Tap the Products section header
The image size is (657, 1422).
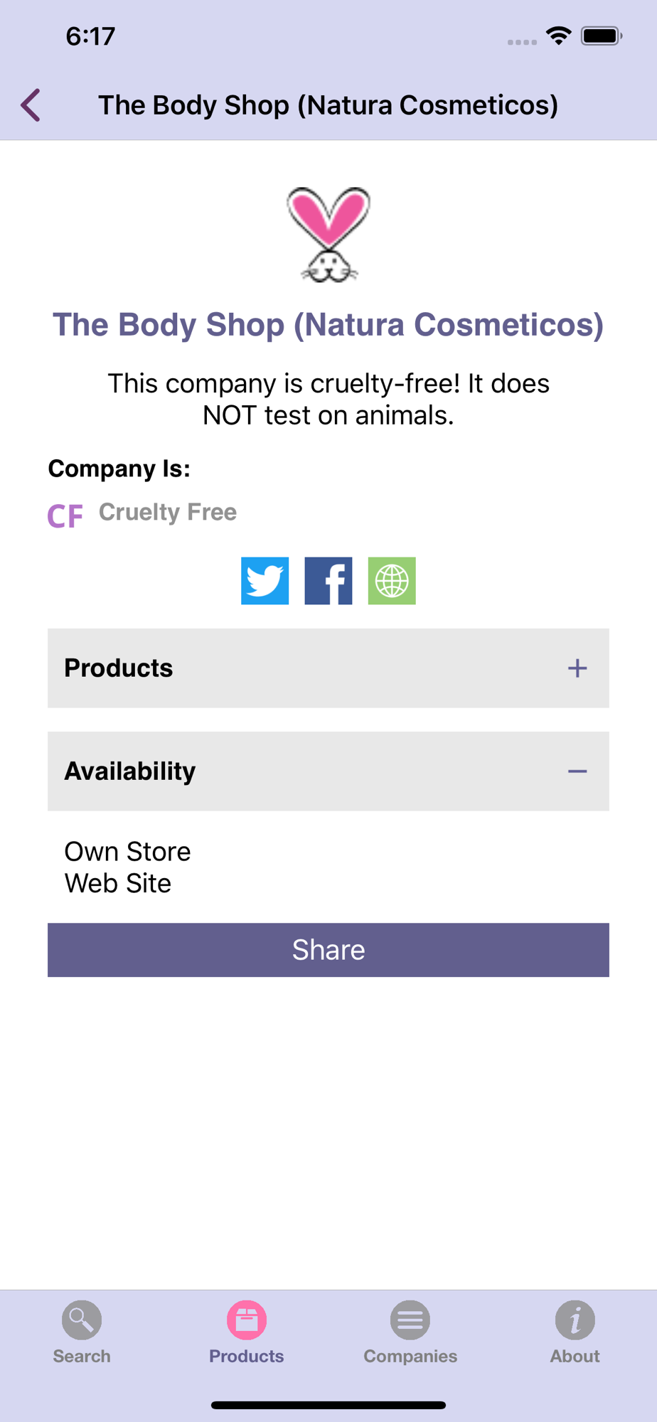pyautogui.click(x=119, y=668)
